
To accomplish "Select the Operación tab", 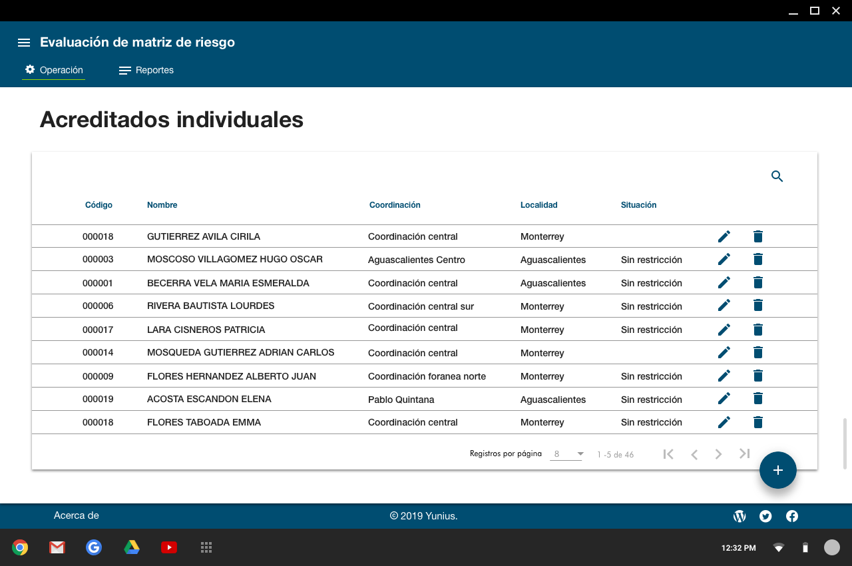I will [54, 71].
